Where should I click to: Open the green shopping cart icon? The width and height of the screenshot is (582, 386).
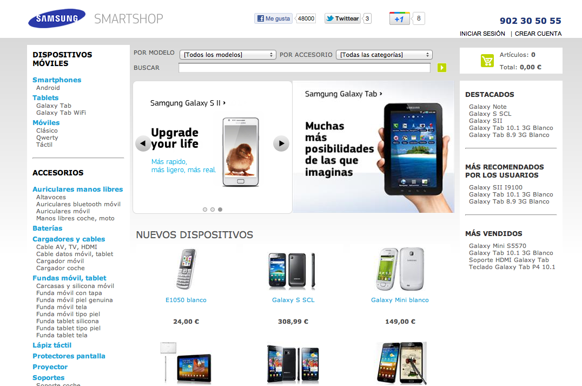(x=487, y=60)
